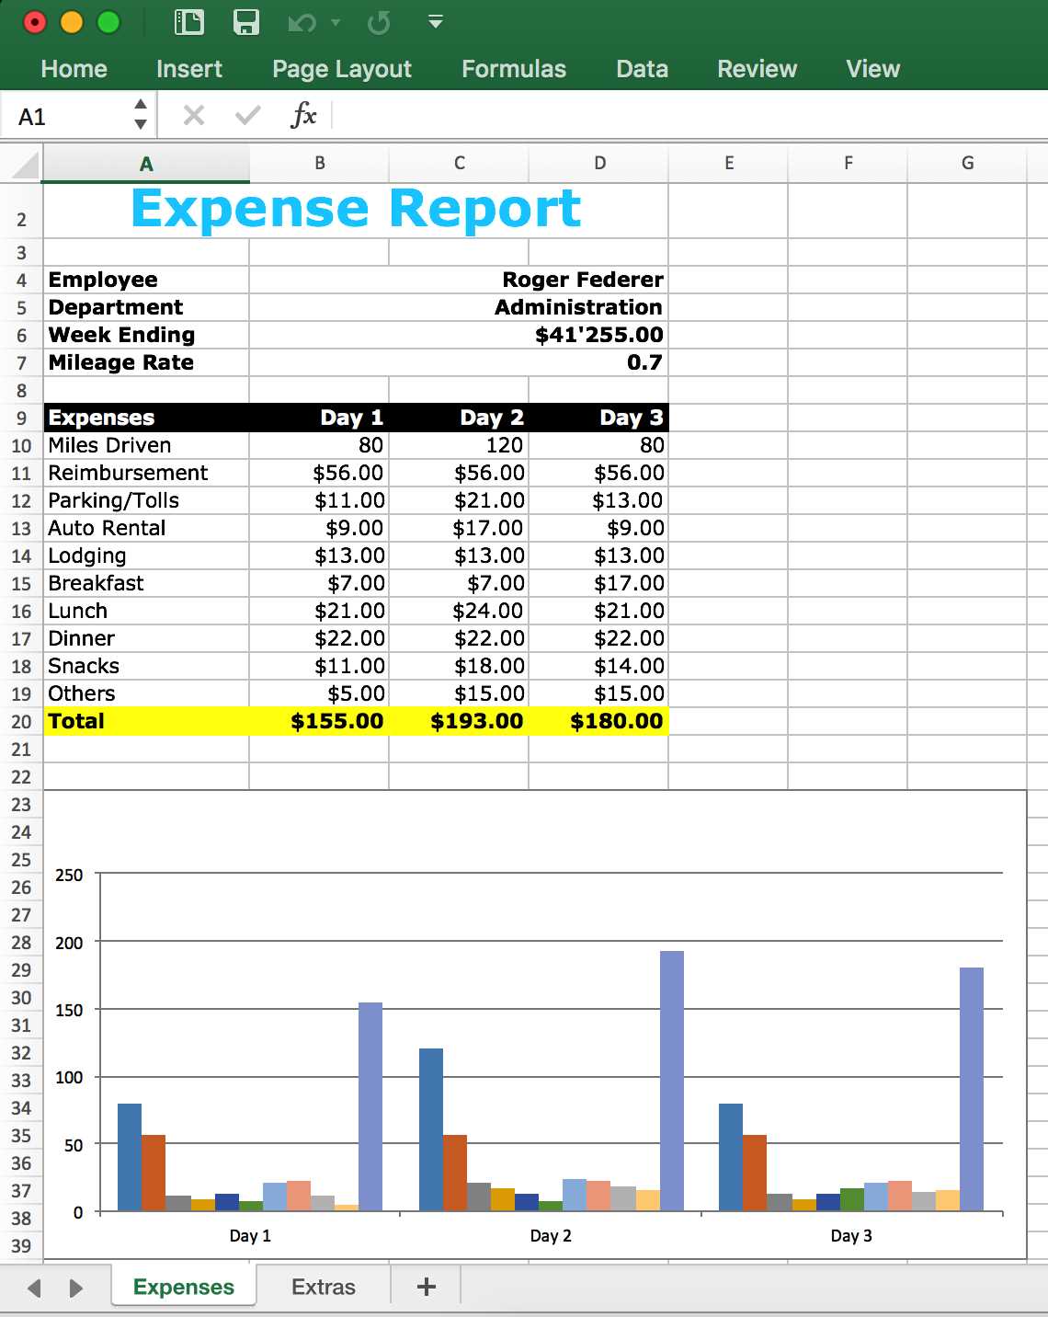Switch to the Formulas ribbon tab
This screenshot has height=1317, width=1048.
(514, 68)
